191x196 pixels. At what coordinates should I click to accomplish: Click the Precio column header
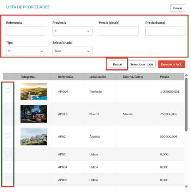click(164, 77)
